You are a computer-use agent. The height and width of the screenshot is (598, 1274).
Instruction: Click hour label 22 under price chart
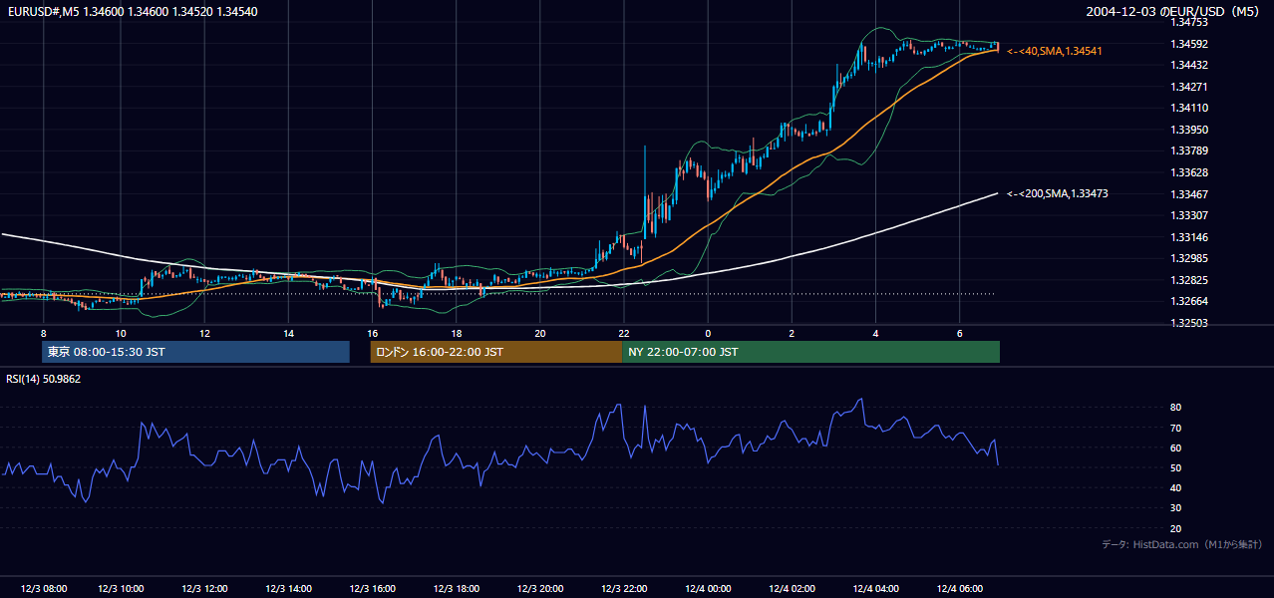point(623,333)
